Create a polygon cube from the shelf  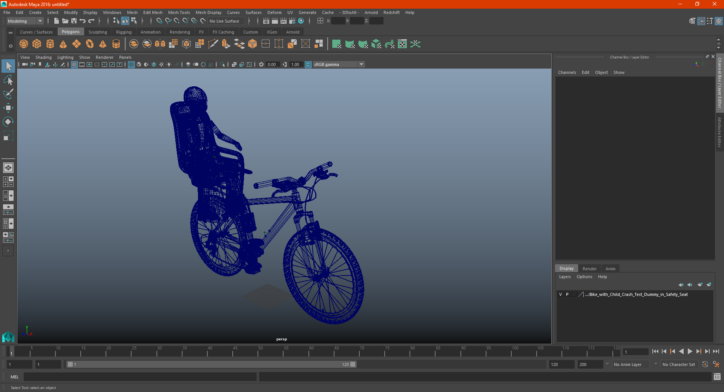click(x=37, y=44)
